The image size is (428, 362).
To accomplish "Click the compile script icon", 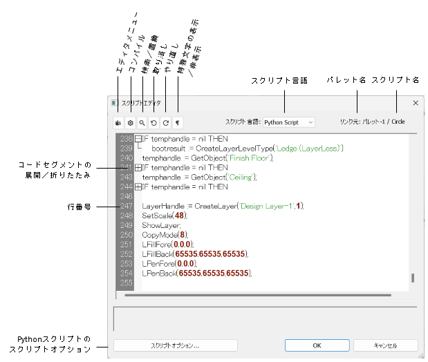I will pos(130,122).
